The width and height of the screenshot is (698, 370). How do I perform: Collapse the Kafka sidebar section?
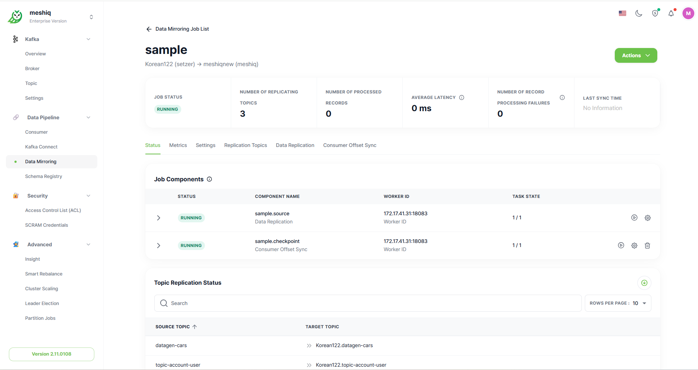click(x=88, y=39)
